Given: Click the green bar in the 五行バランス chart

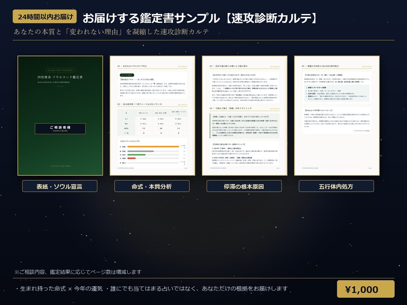Looking at the screenshot, I should click(136, 155).
